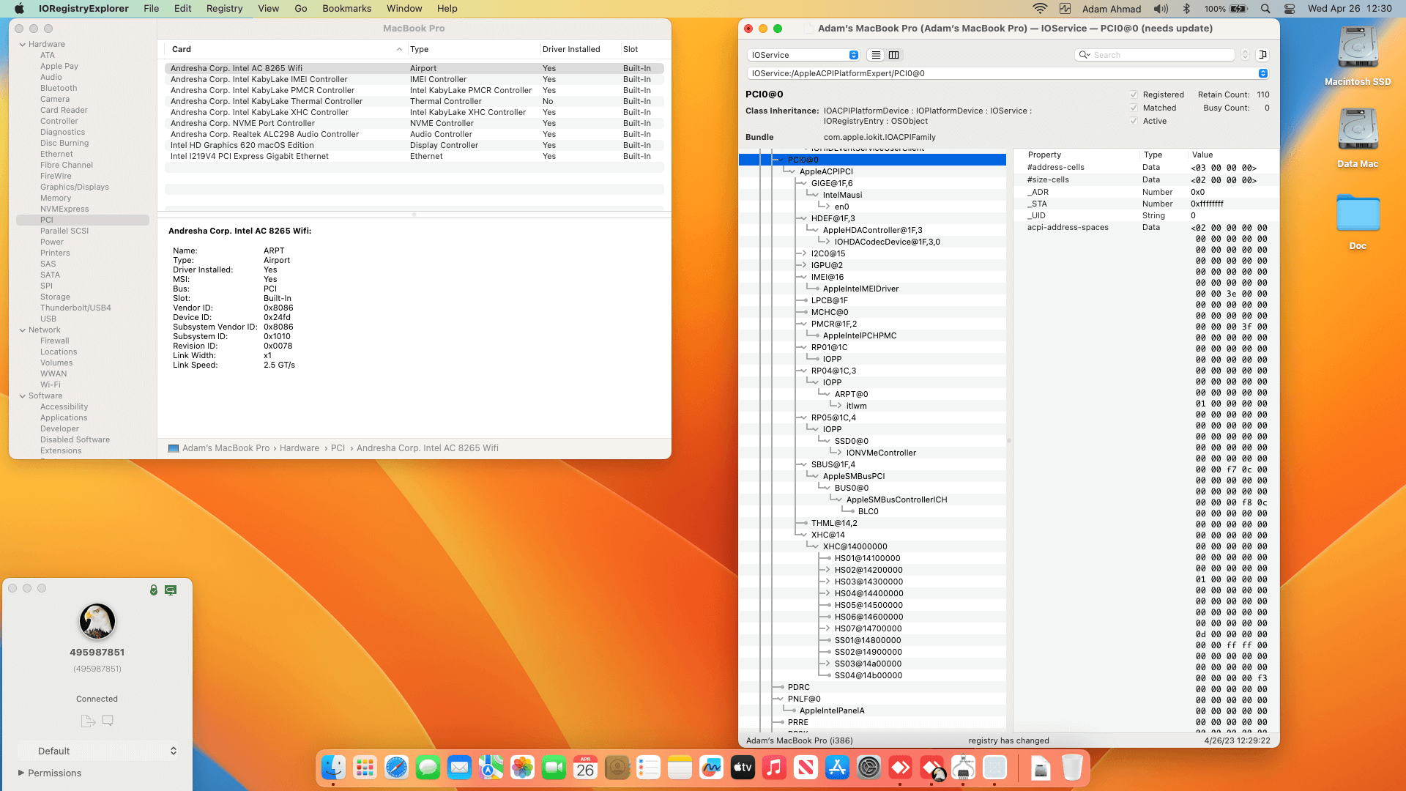
Task: Open Mail from the Dock
Action: pyautogui.click(x=459, y=768)
